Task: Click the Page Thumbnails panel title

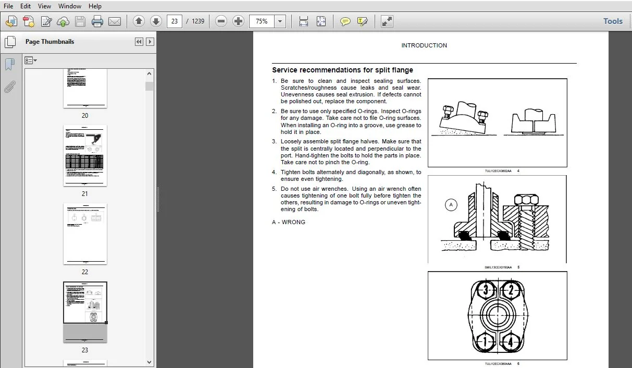Action: tap(50, 42)
